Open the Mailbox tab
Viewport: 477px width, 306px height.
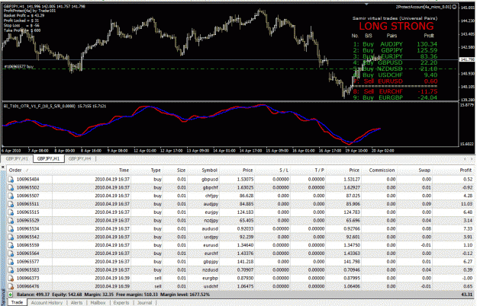tap(98, 303)
